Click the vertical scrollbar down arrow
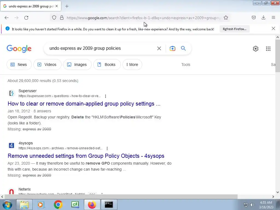The width and height of the screenshot is (280, 210). [x=278, y=192]
